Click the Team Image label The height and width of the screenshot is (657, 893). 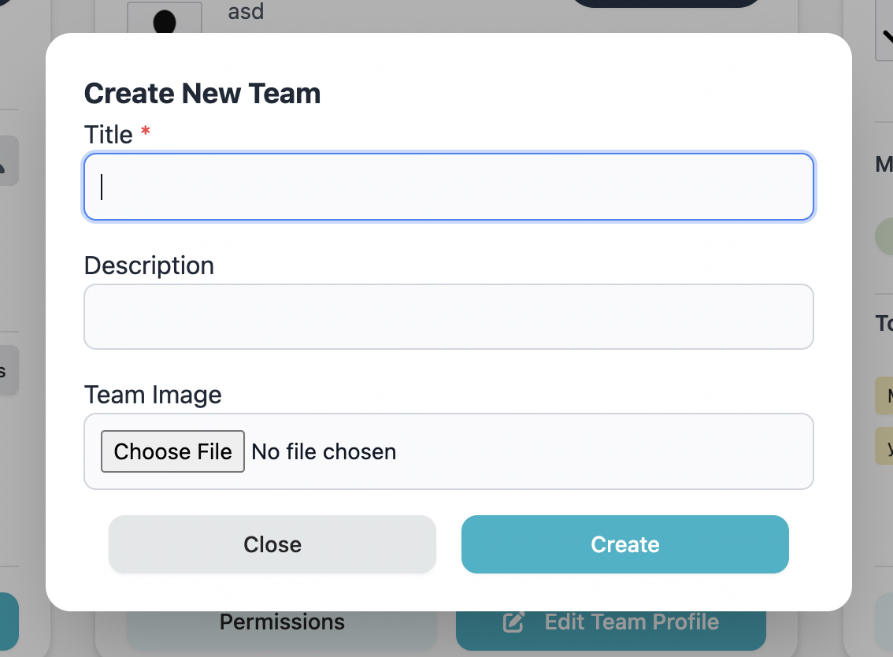(x=153, y=395)
